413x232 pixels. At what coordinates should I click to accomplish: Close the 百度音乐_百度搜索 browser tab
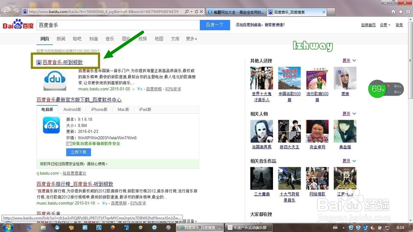(324, 12)
